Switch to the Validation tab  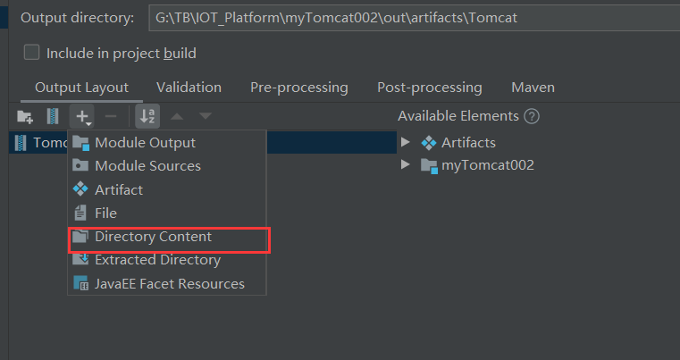pos(189,88)
